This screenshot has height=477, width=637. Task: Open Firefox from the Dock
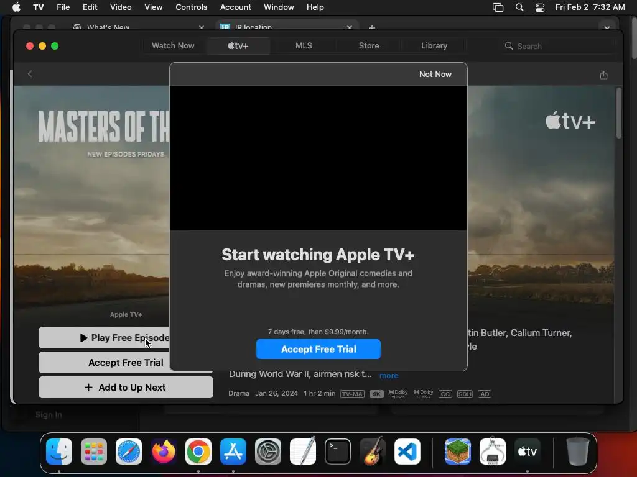(x=164, y=452)
